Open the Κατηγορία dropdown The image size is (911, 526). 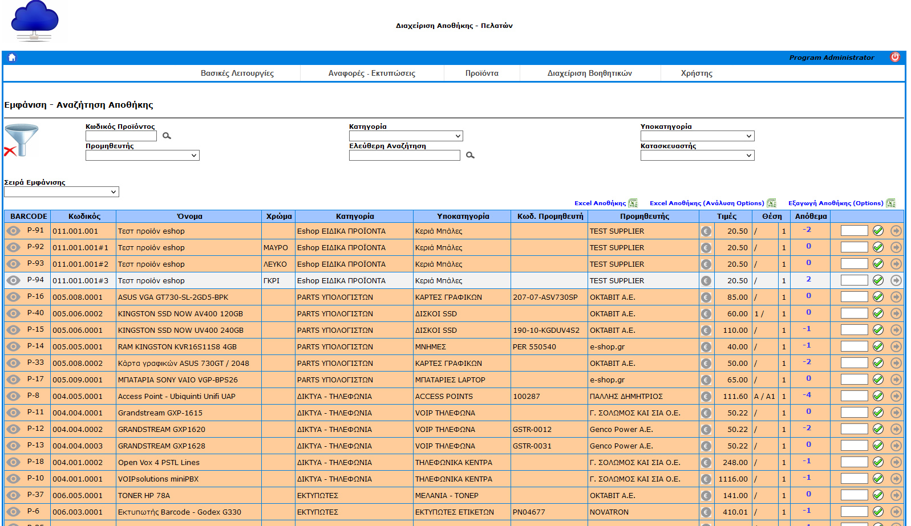406,136
